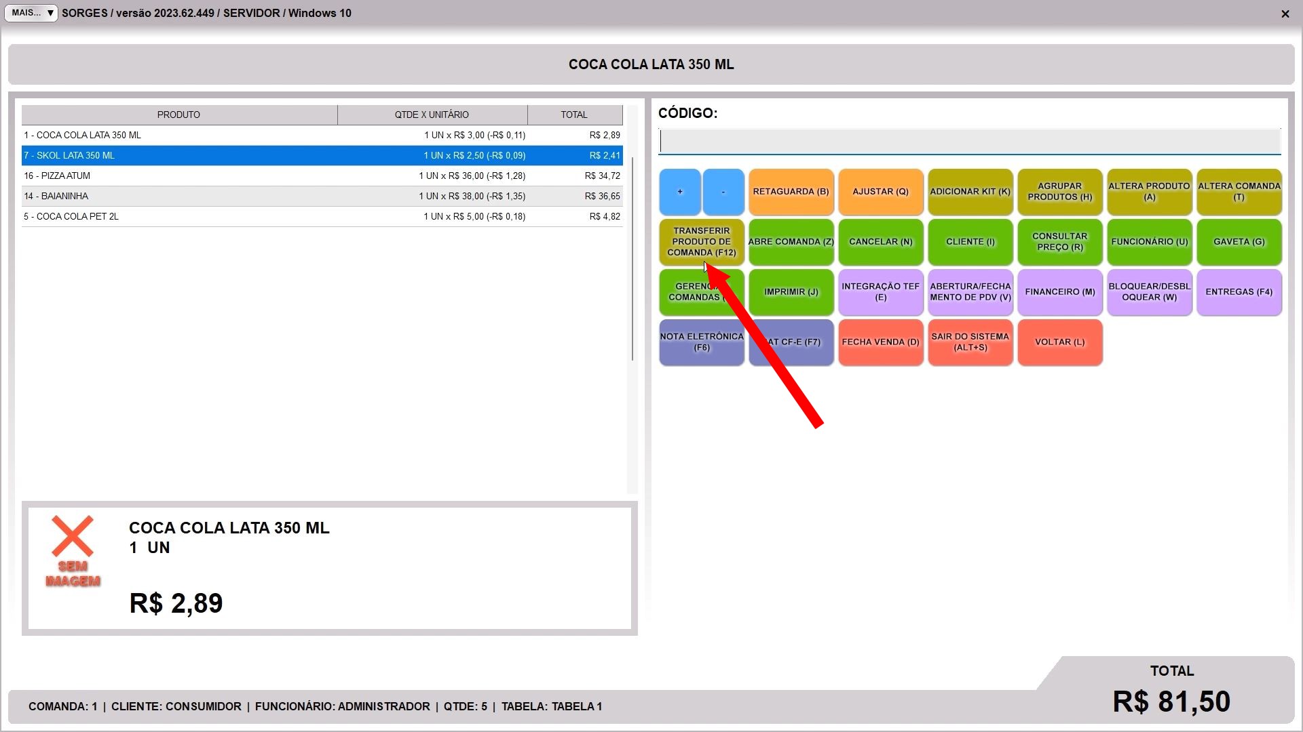The height and width of the screenshot is (732, 1303).
Task: Click ABRE COMANDA (Z)
Action: [x=791, y=242]
